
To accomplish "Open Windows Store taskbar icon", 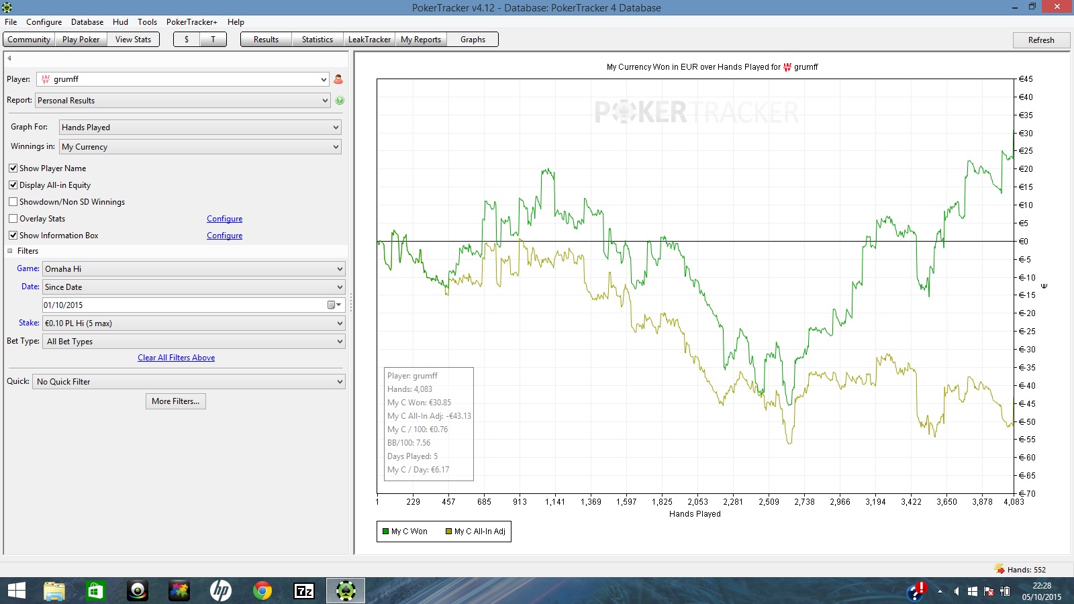I will point(95,591).
